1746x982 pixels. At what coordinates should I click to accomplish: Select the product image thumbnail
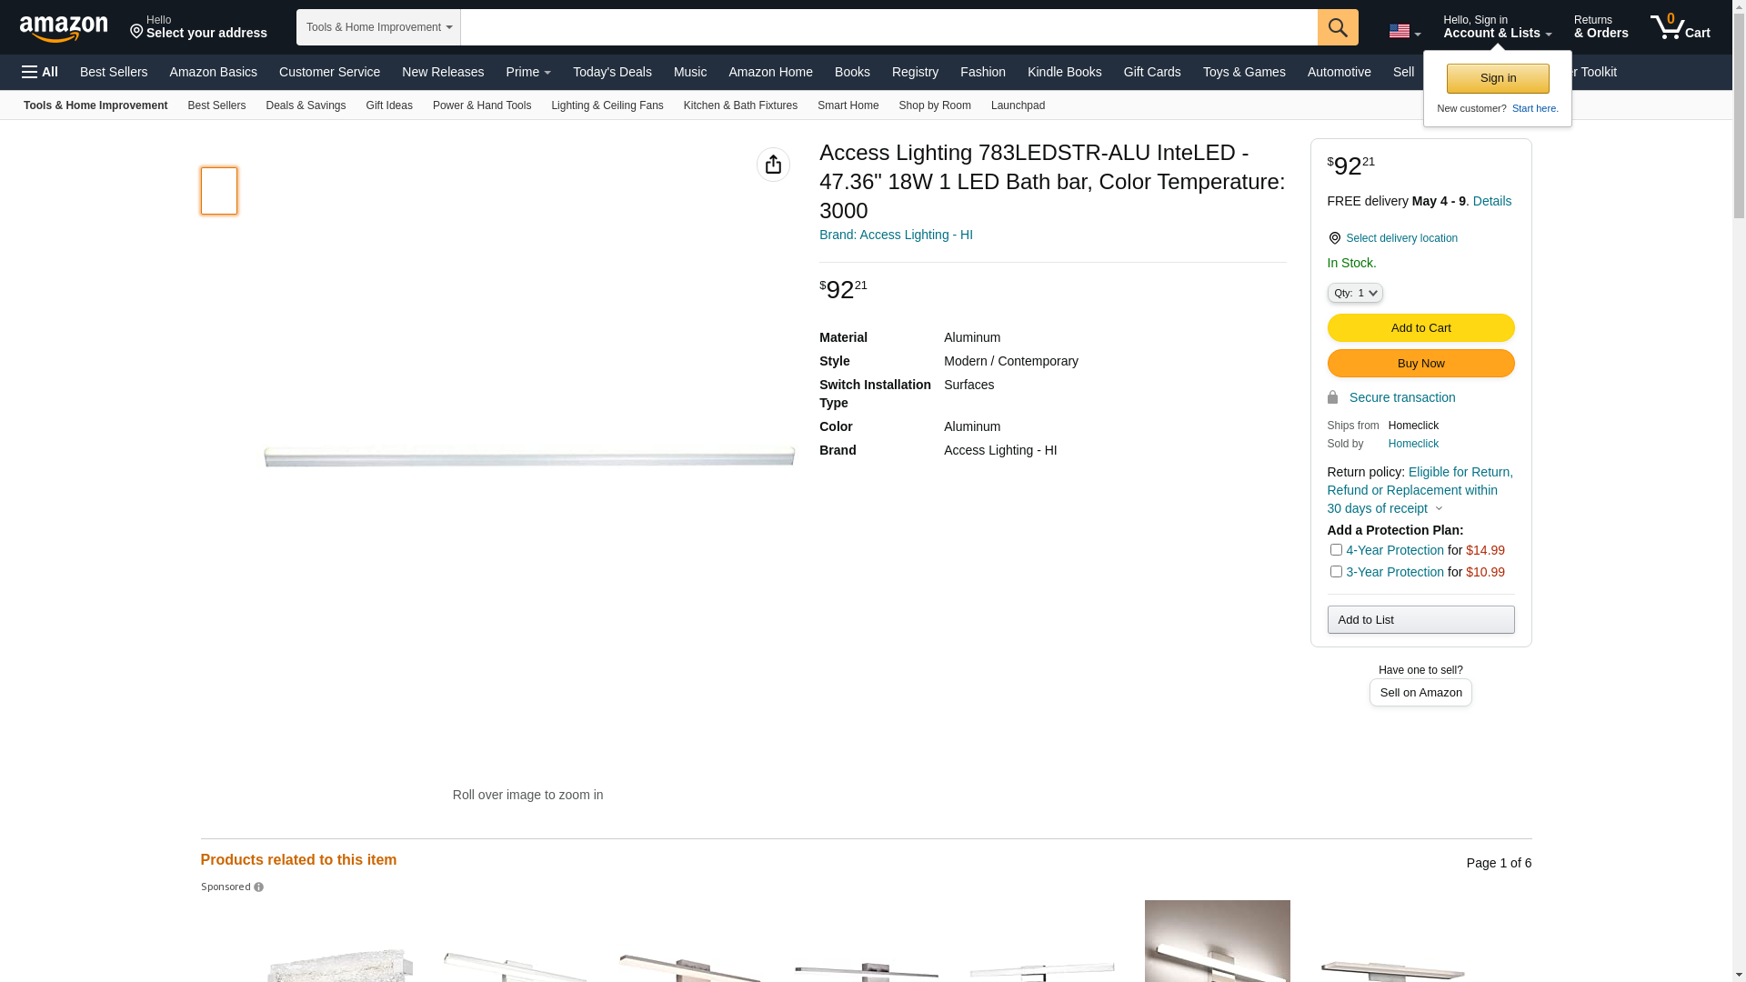[x=219, y=191]
